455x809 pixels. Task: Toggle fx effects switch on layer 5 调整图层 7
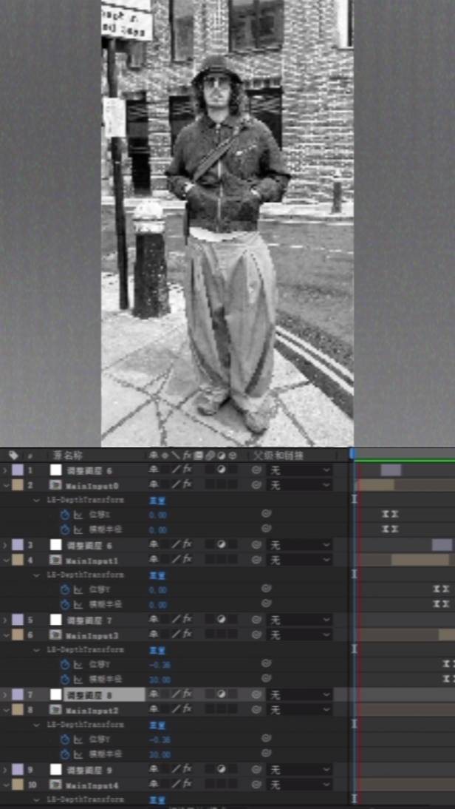pos(187,620)
